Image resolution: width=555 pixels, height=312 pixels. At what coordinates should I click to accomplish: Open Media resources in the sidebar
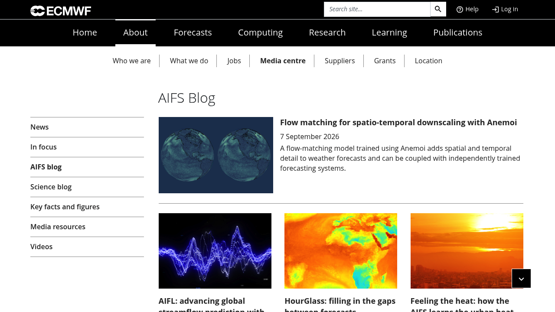(87, 227)
